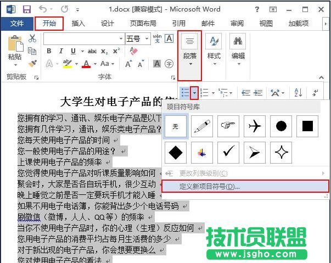The width and height of the screenshot is (331, 263).
Task: Open the red font color picker
Action: click(x=95, y=64)
